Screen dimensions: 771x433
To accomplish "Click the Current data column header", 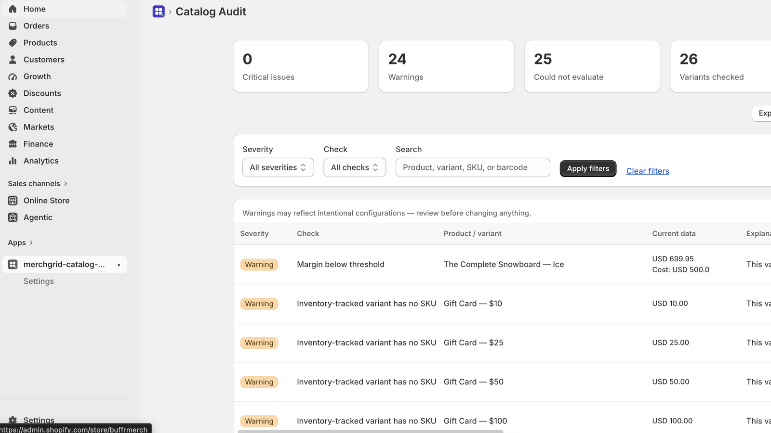I will [x=674, y=234].
